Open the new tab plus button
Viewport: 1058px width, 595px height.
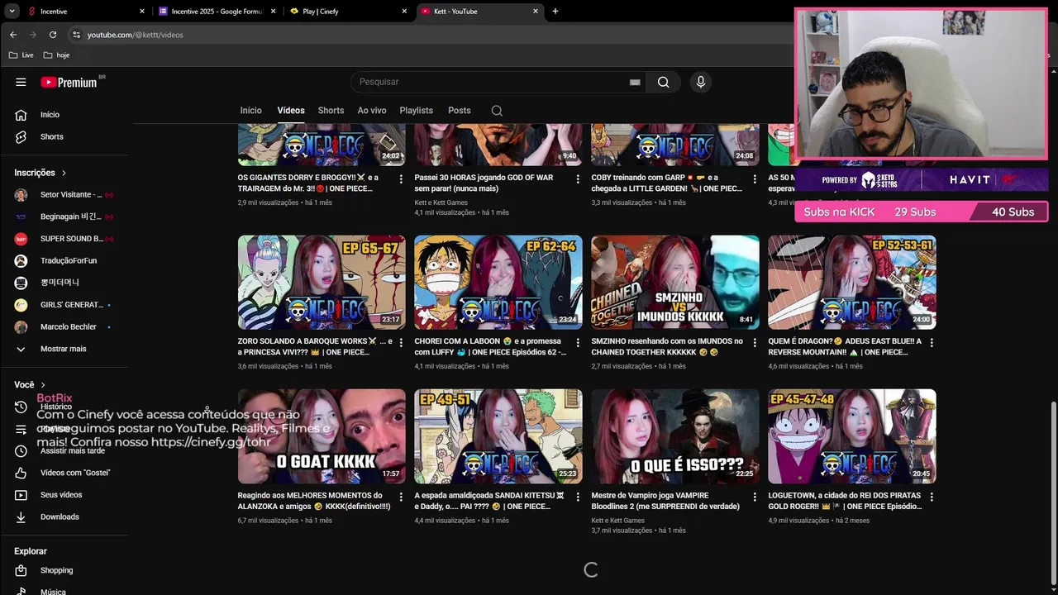point(555,12)
